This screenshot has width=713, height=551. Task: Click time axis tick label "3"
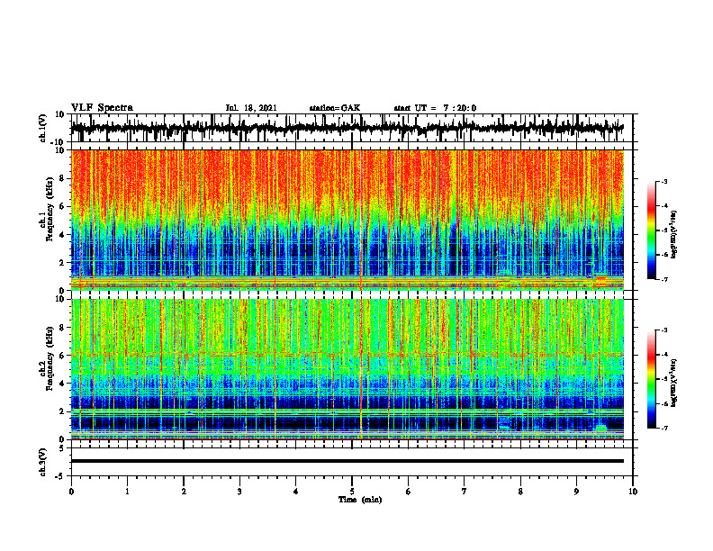(x=239, y=492)
